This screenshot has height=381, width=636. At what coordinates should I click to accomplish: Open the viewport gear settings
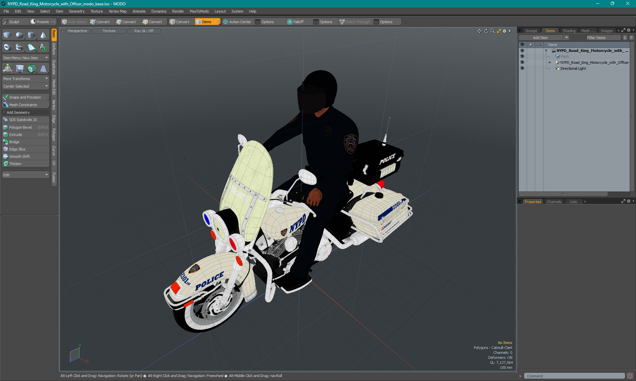(x=504, y=31)
